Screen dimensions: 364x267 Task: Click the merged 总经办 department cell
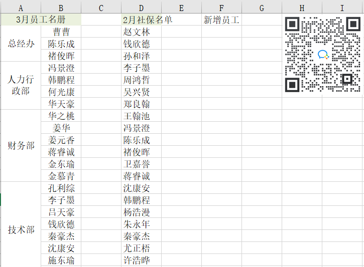tap(21, 44)
